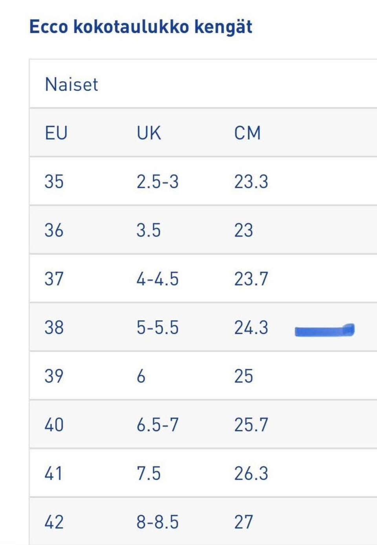This screenshot has height=545, width=377.
Task: Select EU size 36 cell
Action: click(x=54, y=230)
